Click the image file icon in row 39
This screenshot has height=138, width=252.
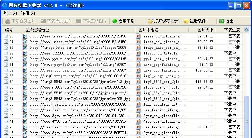pyautogui.click(x=138, y=110)
